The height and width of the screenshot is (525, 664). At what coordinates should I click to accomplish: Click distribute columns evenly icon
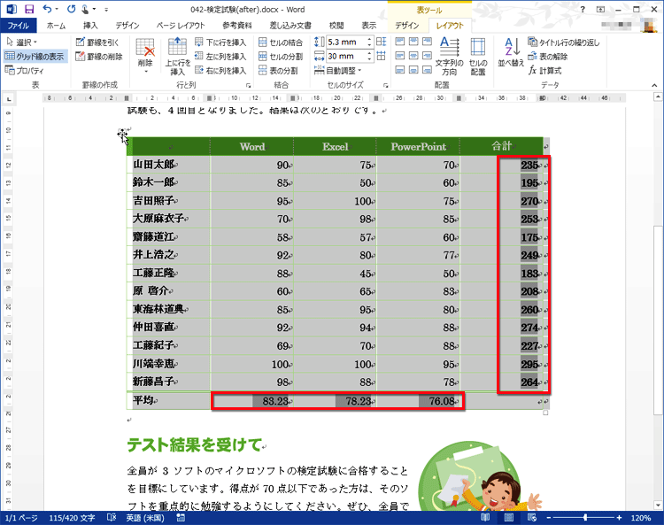[x=381, y=56]
